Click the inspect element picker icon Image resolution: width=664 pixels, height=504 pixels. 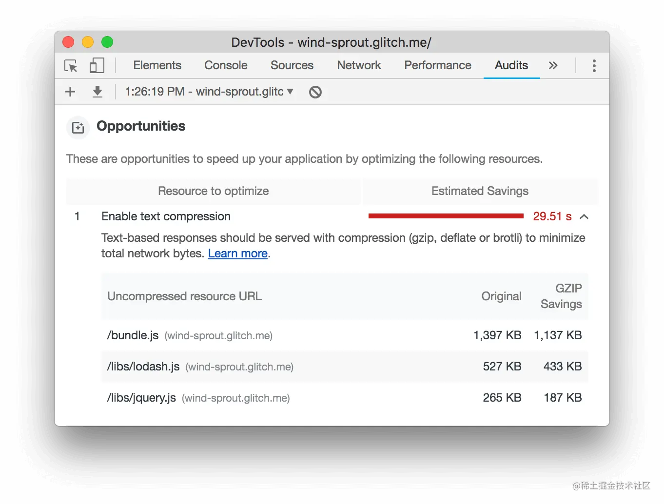[x=71, y=66]
